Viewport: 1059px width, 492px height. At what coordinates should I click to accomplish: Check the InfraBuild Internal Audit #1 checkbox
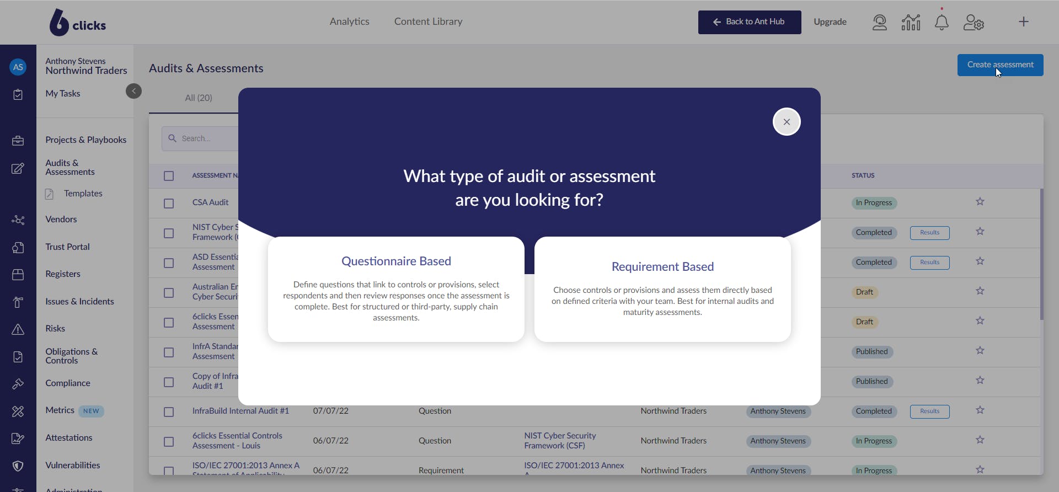169,412
